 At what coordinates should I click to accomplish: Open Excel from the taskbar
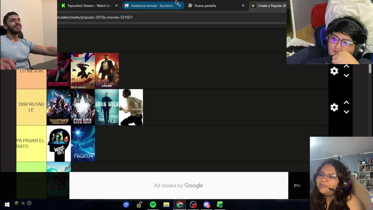click(220, 205)
